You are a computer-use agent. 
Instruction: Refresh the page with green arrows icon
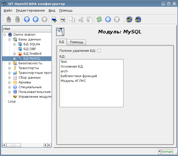tap(99, 19)
